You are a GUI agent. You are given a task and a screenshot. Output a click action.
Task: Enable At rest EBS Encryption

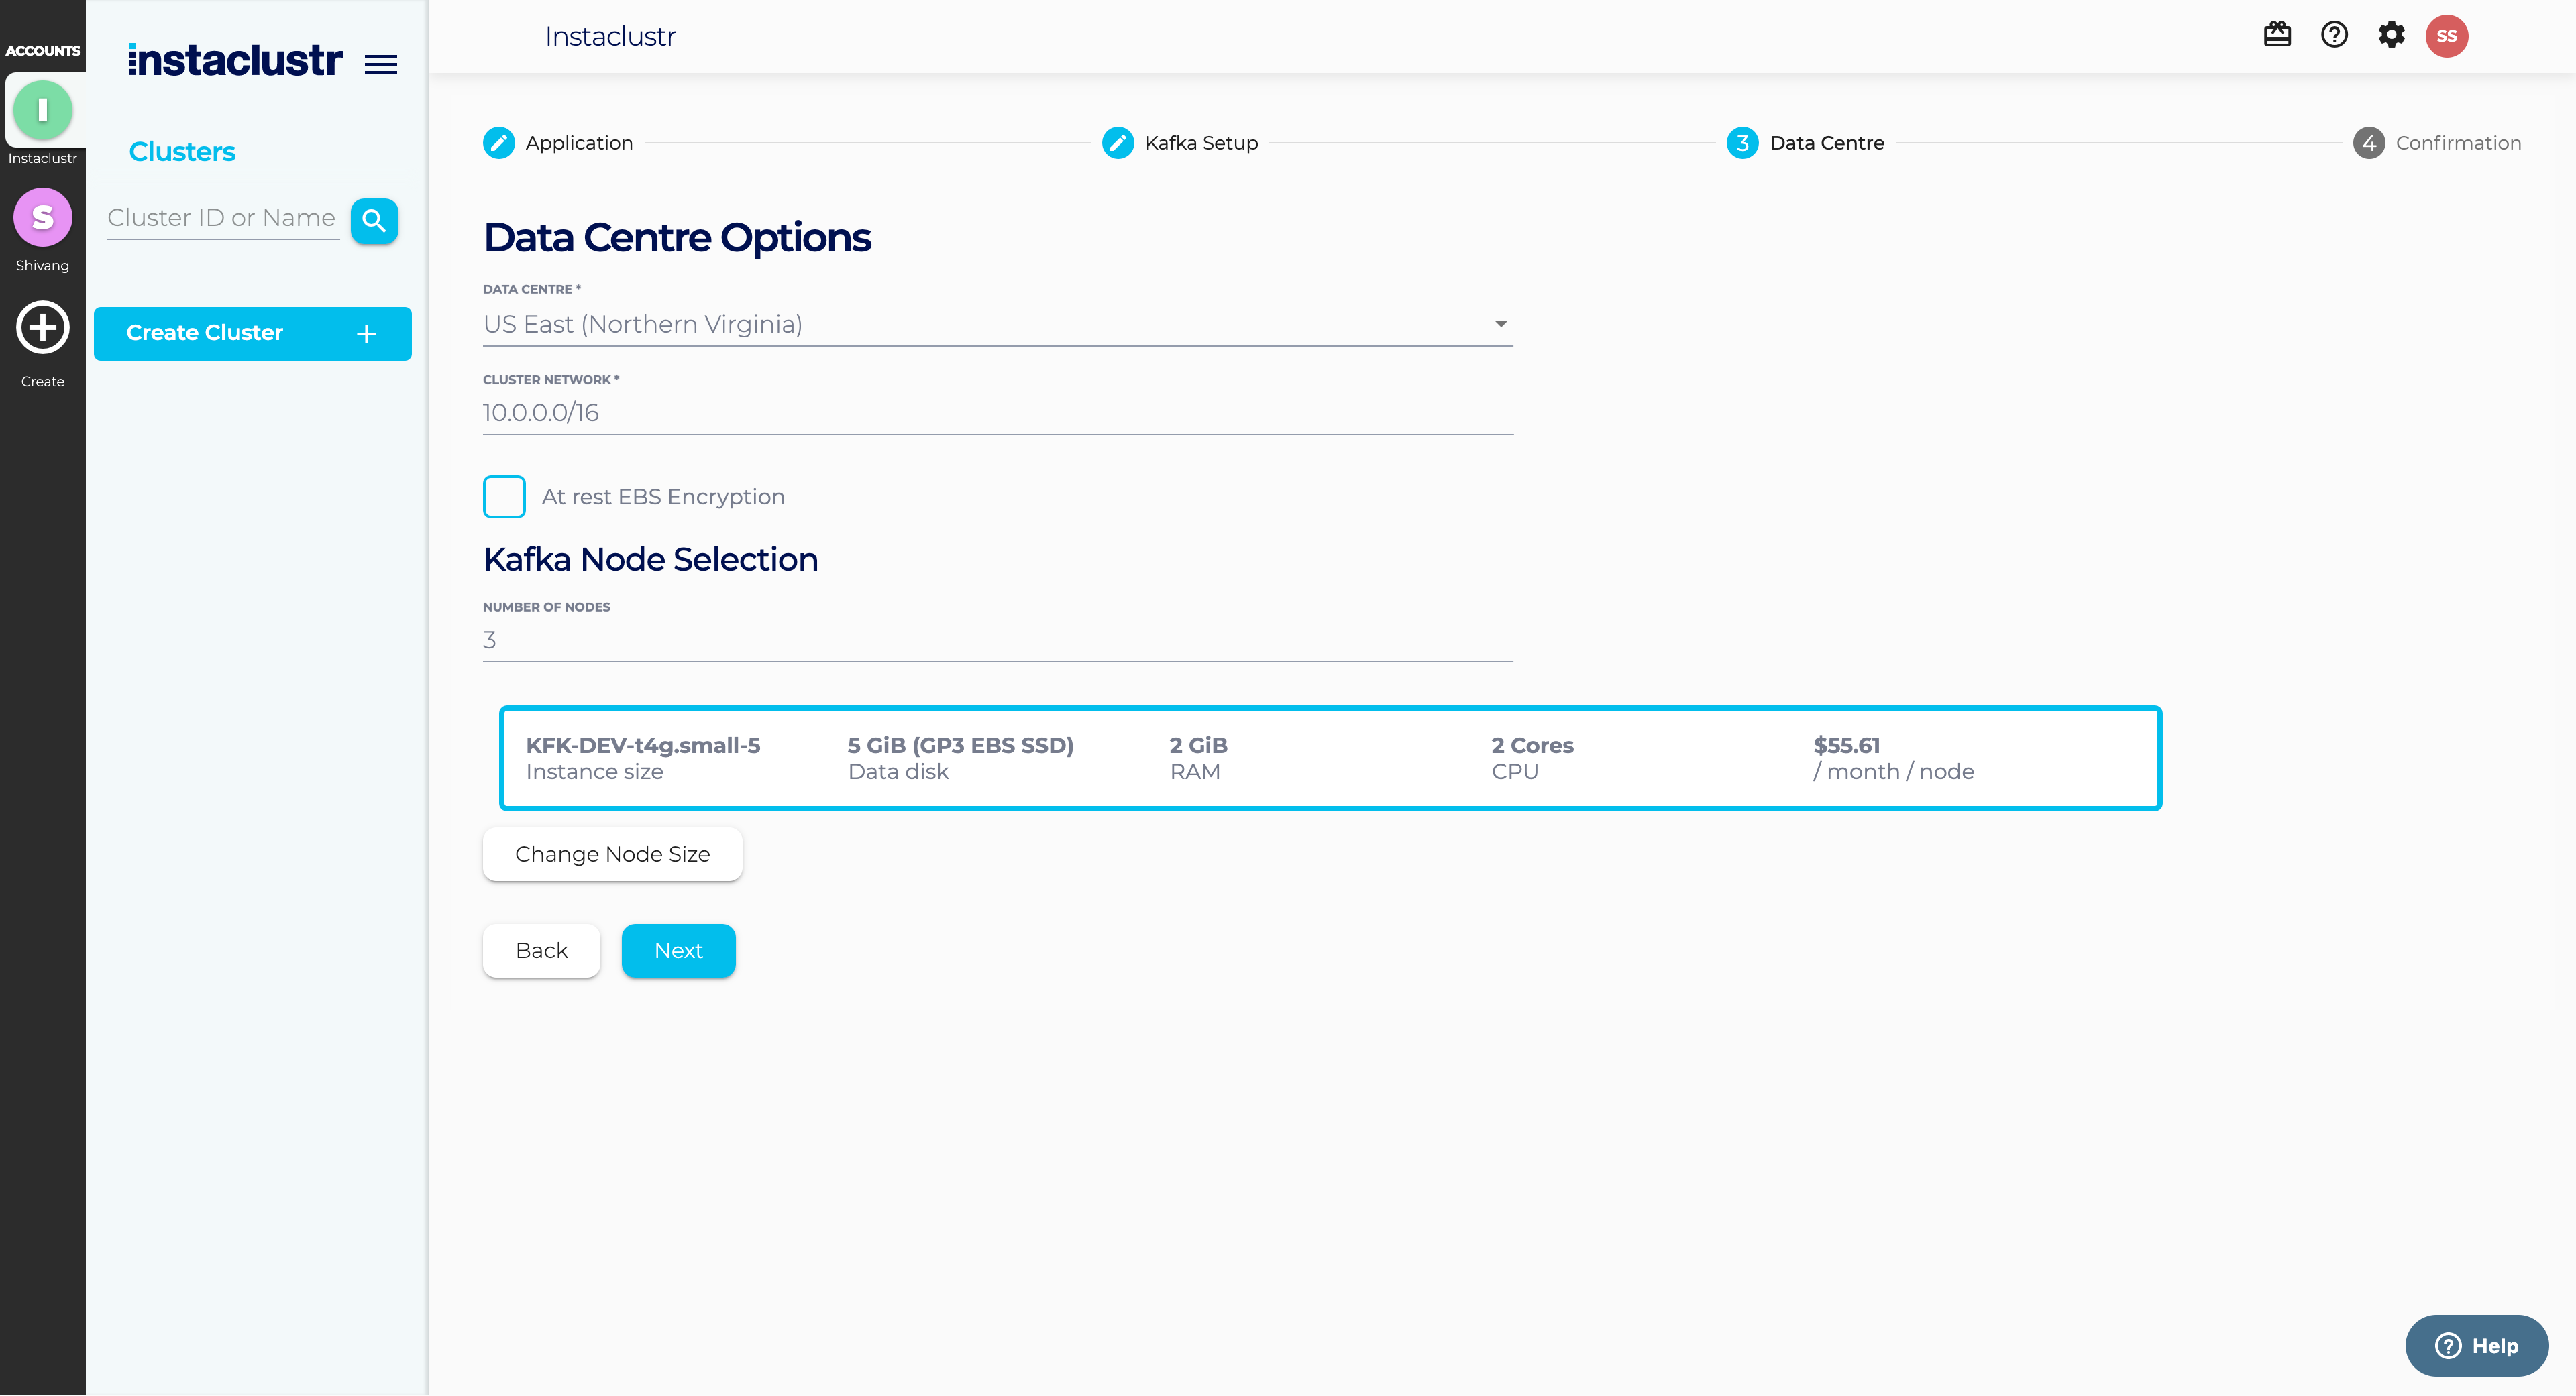504,496
